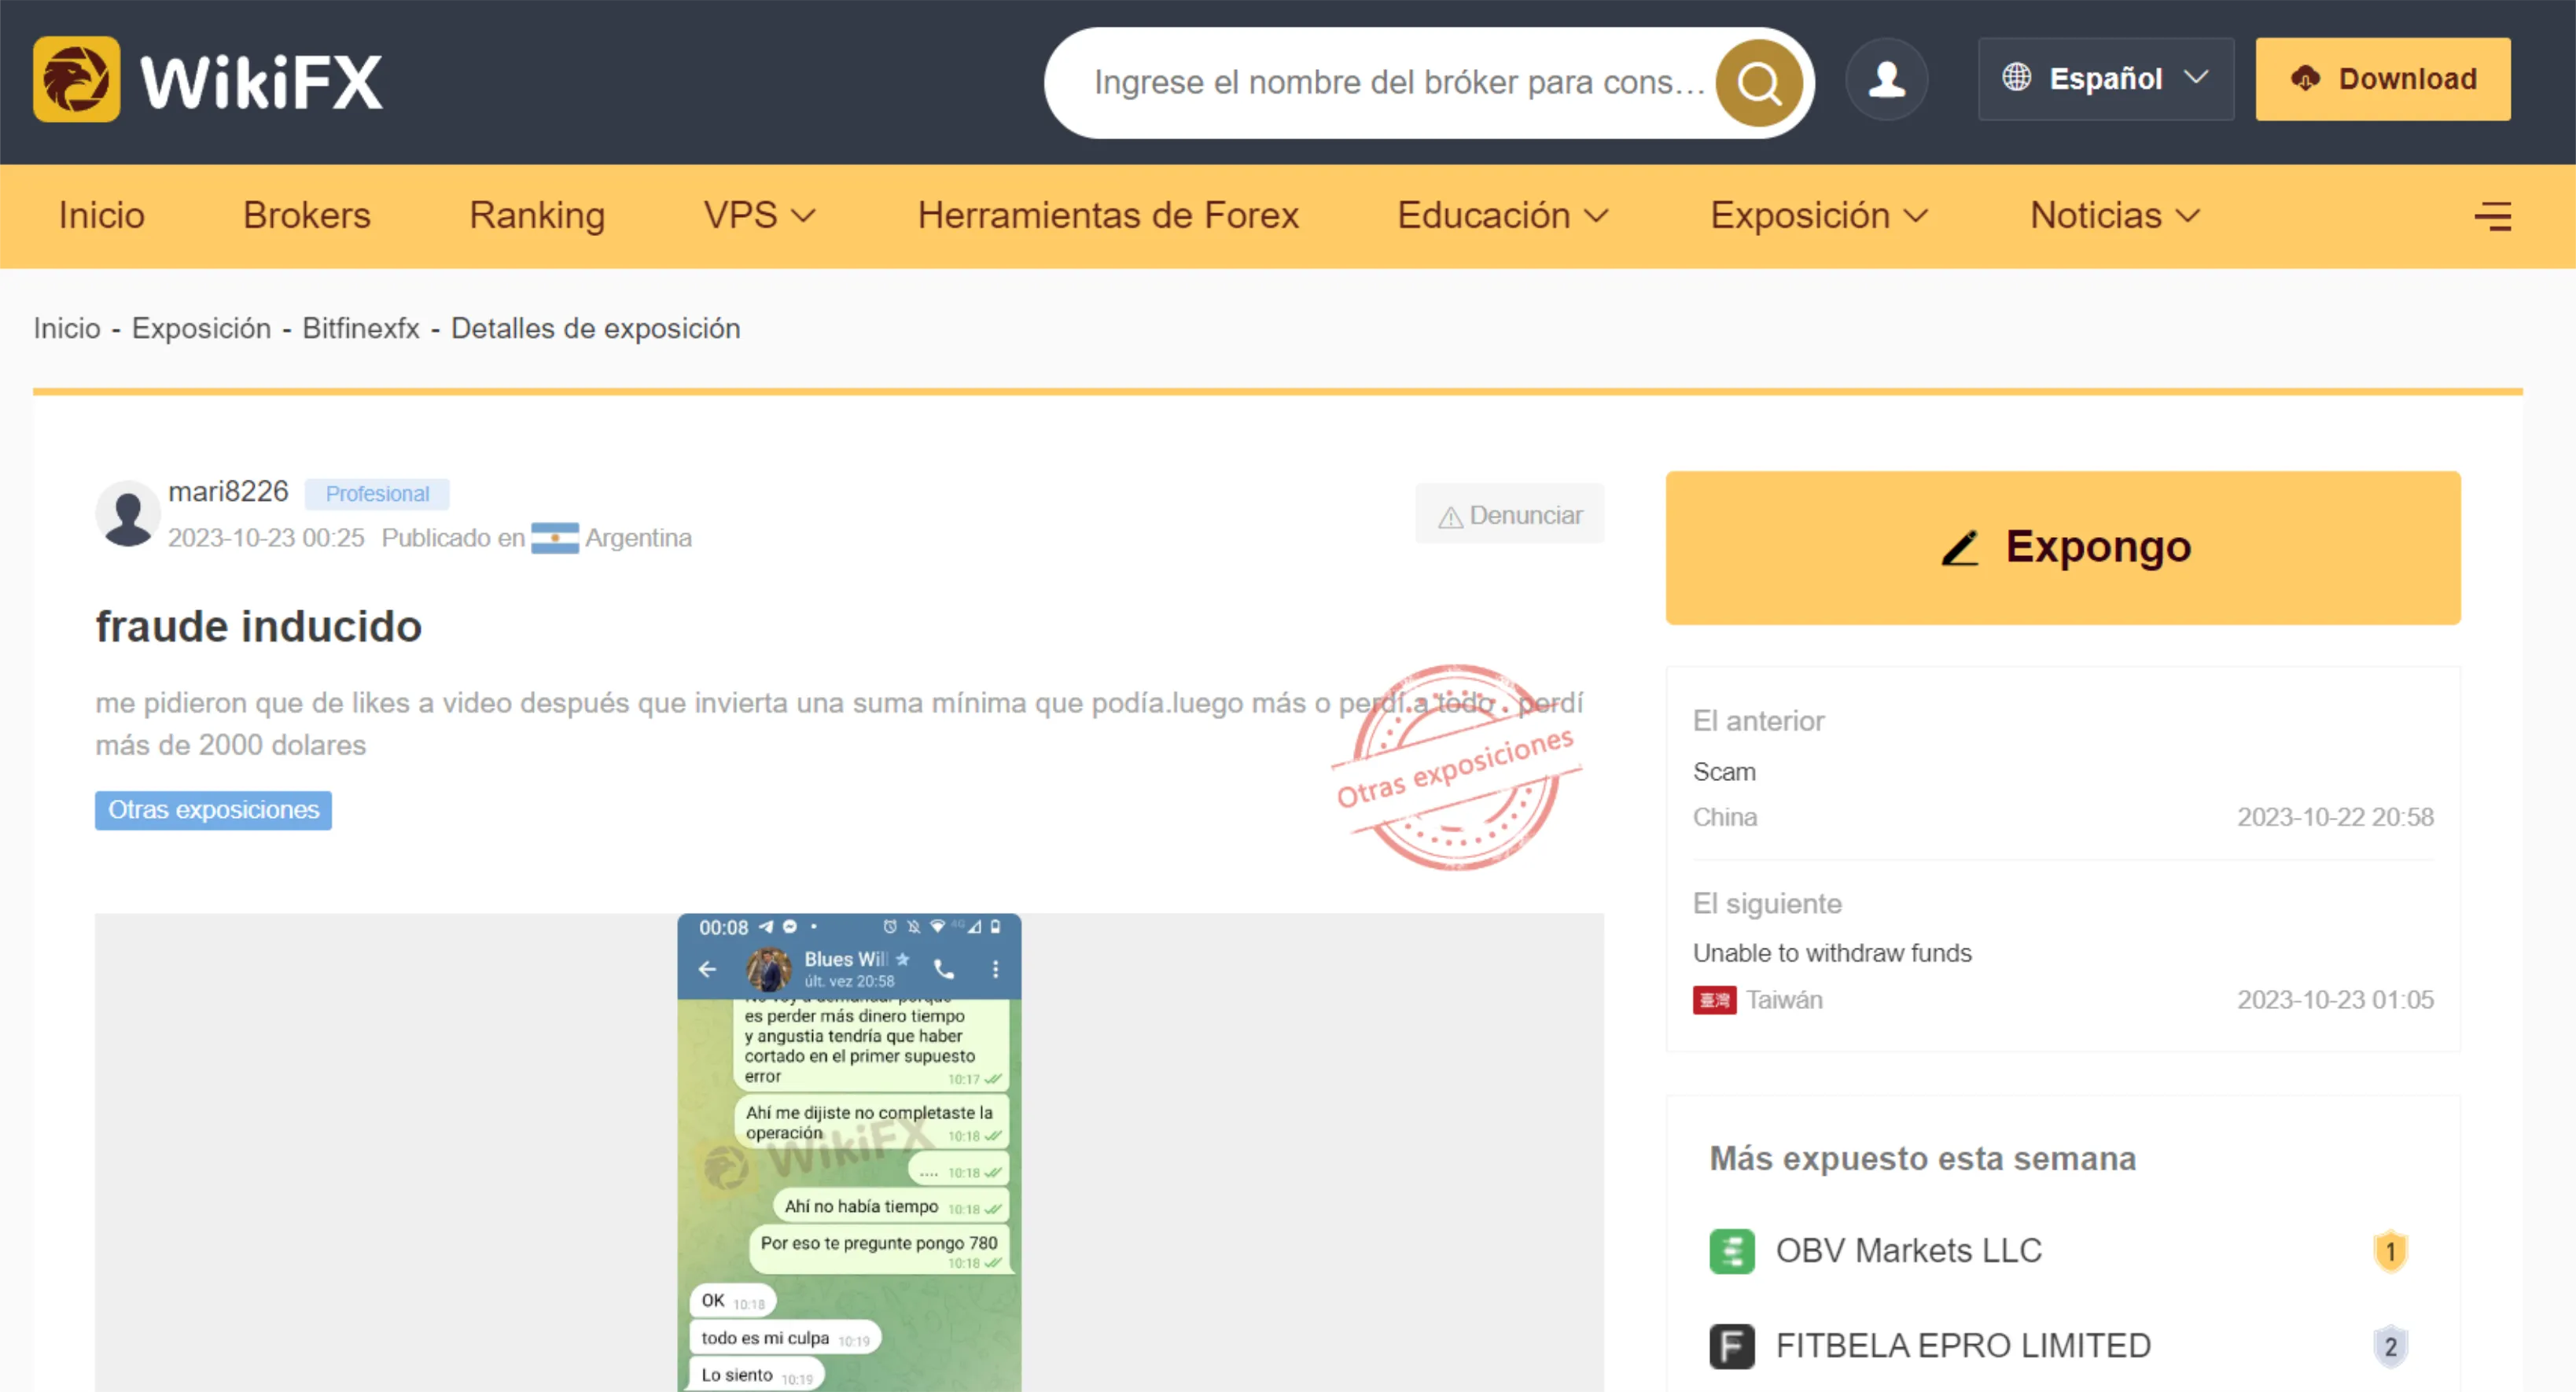The width and height of the screenshot is (2576, 1392).
Task: Click Bitfinexfx in the breadcrumb
Action: click(x=361, y=329)
